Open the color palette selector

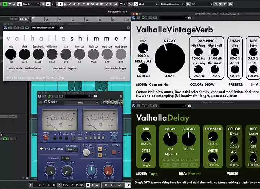122,4
